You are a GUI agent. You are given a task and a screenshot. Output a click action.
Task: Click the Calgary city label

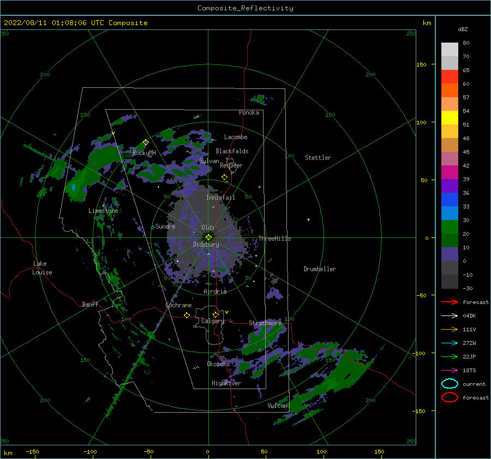click(x=213, y=321)
